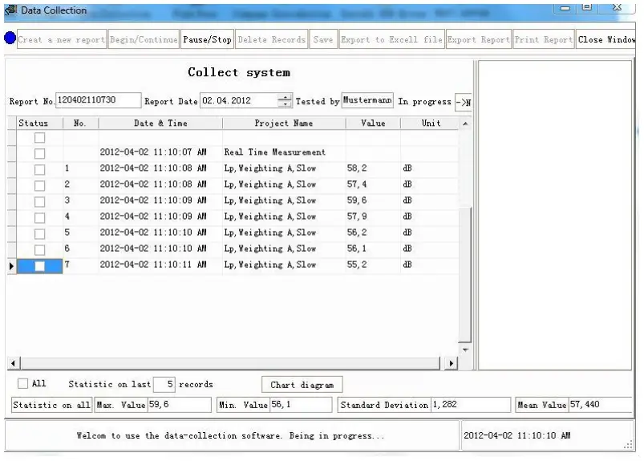Click the horizontal scroll right arrow

tap(451, 363)
